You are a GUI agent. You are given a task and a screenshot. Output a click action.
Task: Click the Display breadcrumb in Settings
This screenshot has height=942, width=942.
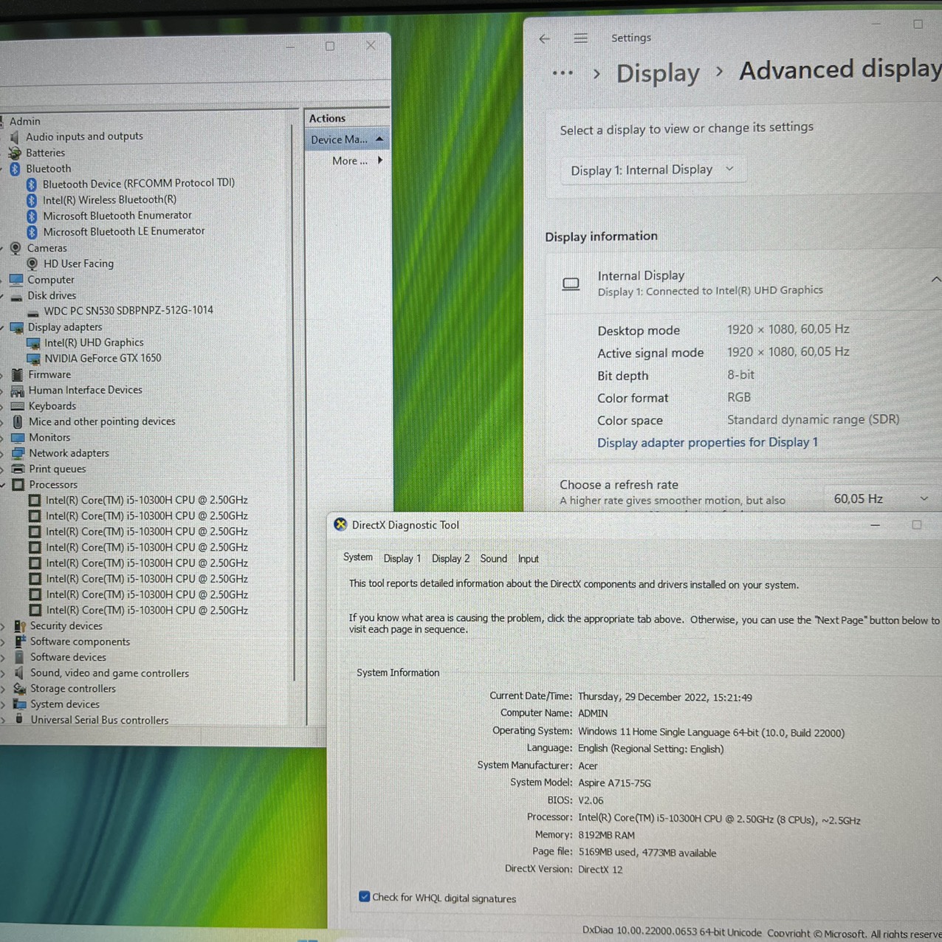tap(658, 73)
